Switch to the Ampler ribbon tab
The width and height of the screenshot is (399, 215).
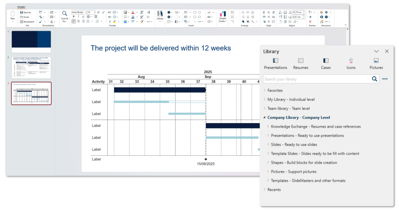[21, 7]
